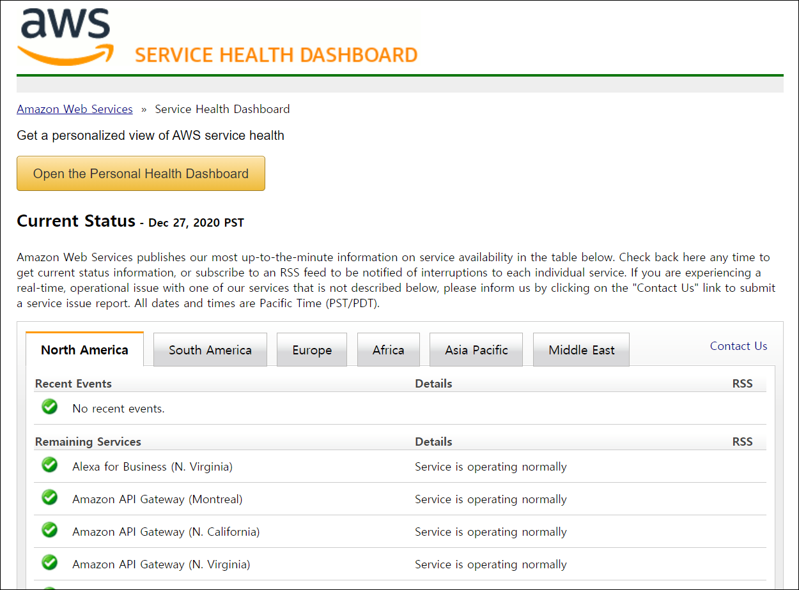799x590 pixels.
Task: Click the 'Dec 27, 2020 PST' date text
Action: point(196,223)
